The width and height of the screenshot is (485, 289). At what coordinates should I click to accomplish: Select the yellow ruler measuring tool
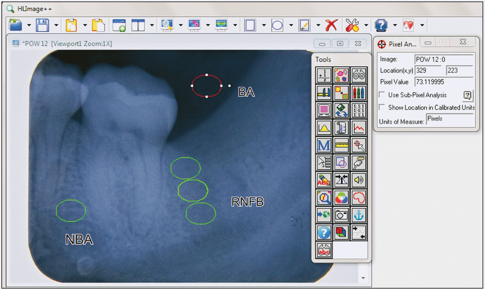tap(341, 145)
